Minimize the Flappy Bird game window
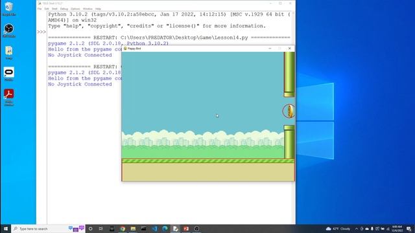Viewport: 415px width, 233px height. pos(270,49)
